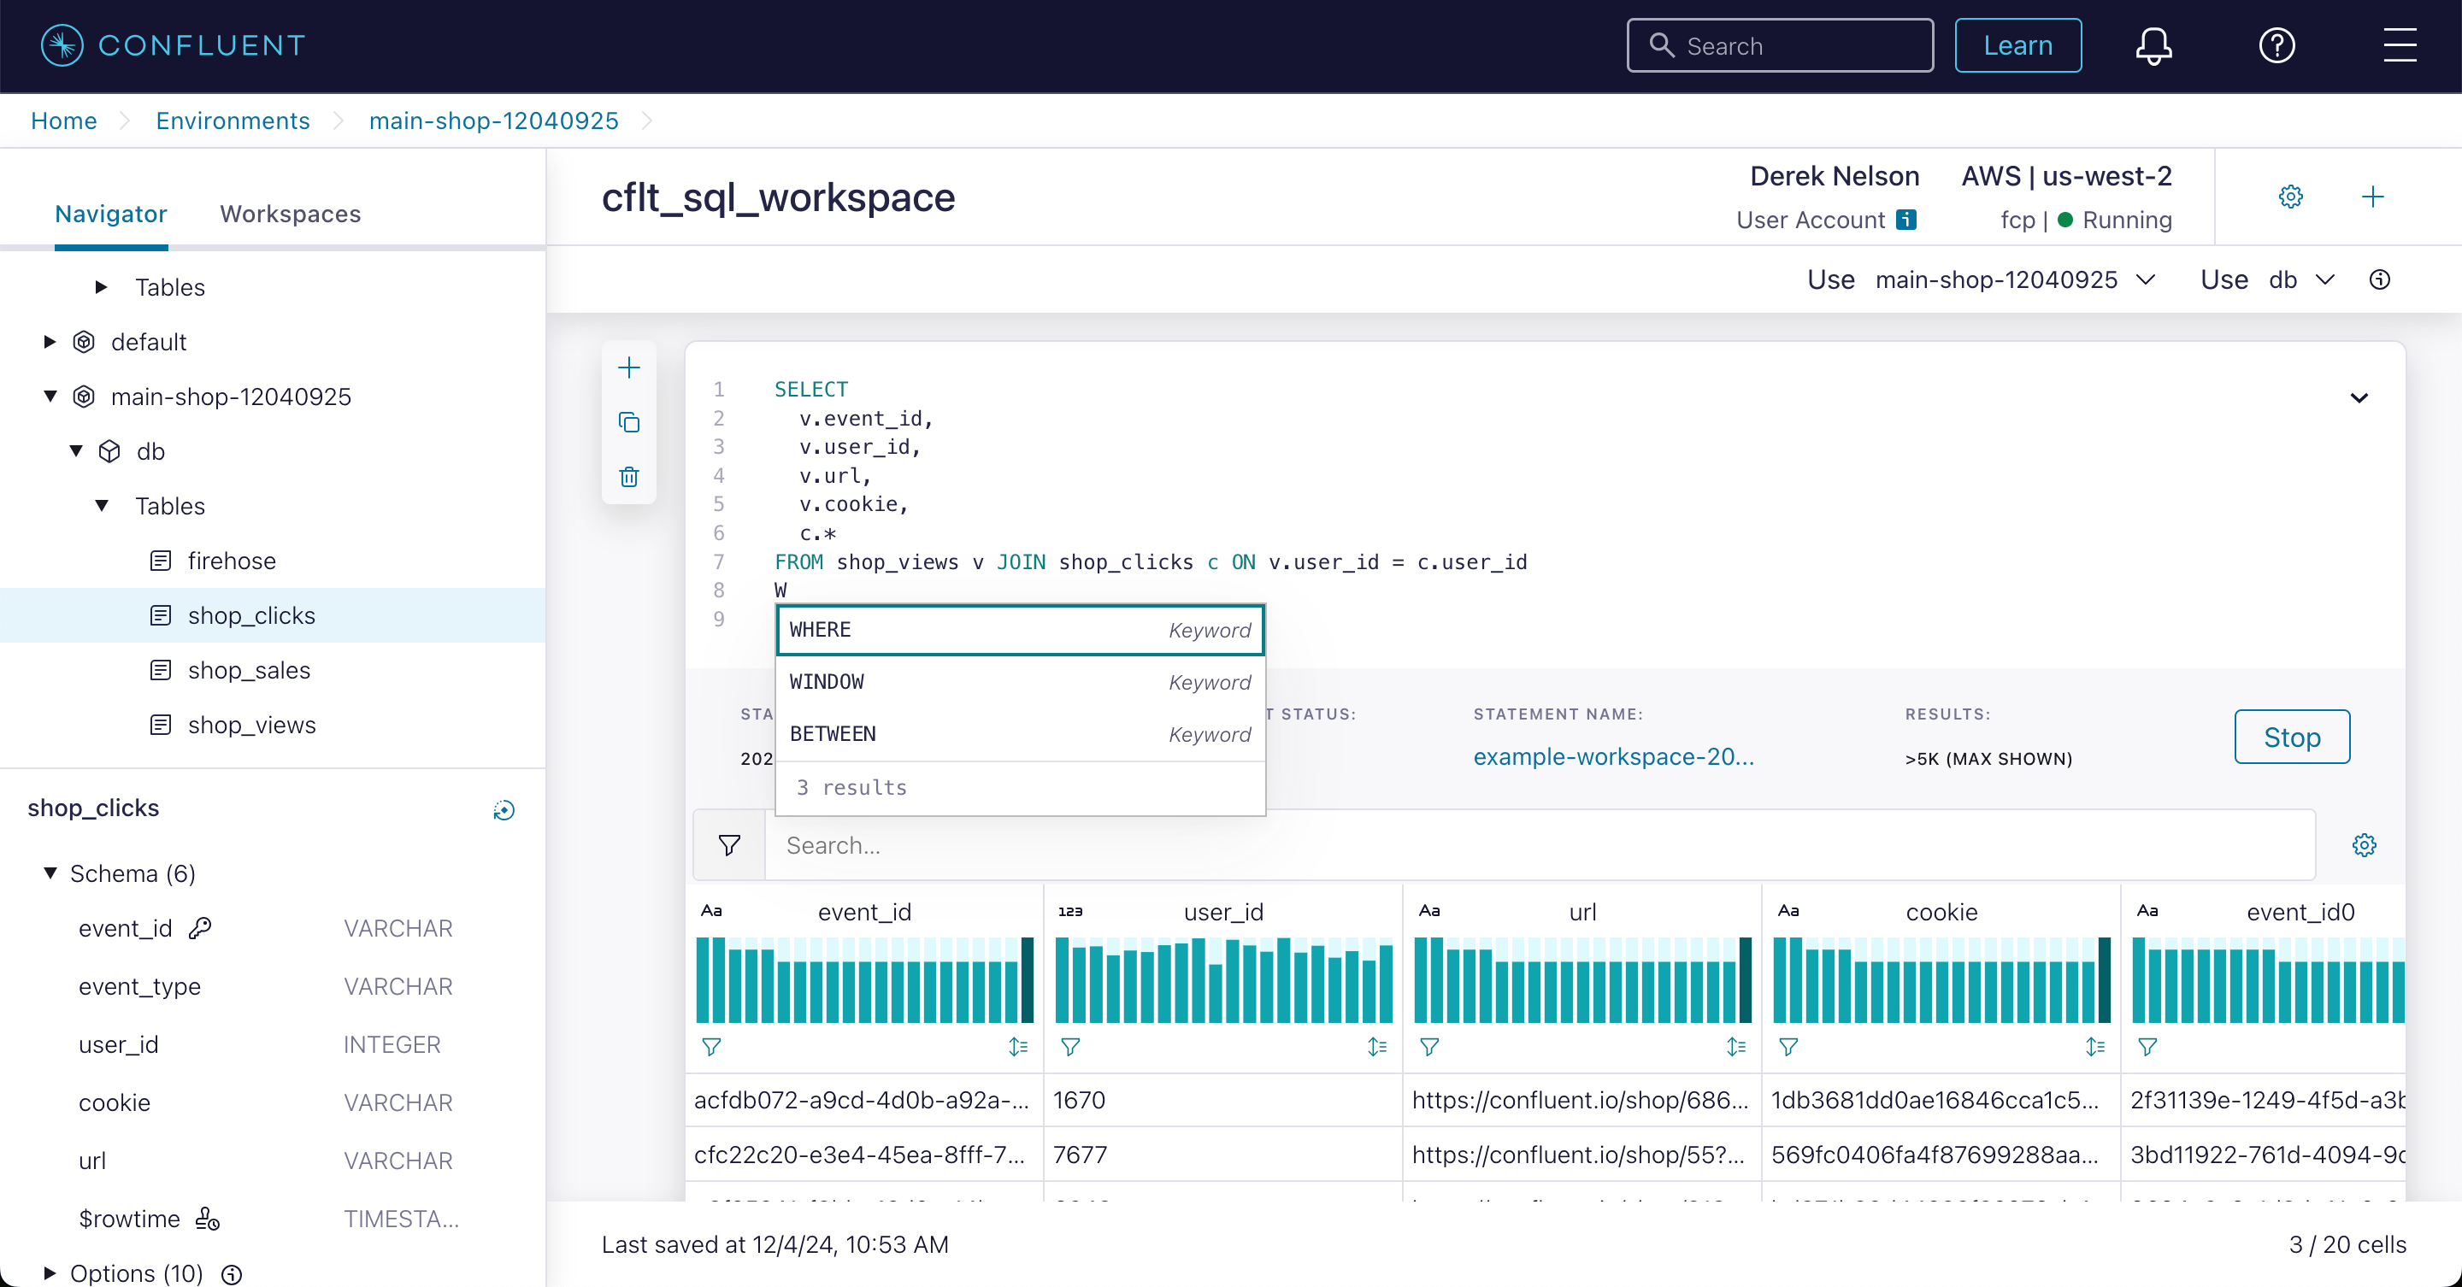Open the example-workspace statement name link

(x=1613, y=756)
